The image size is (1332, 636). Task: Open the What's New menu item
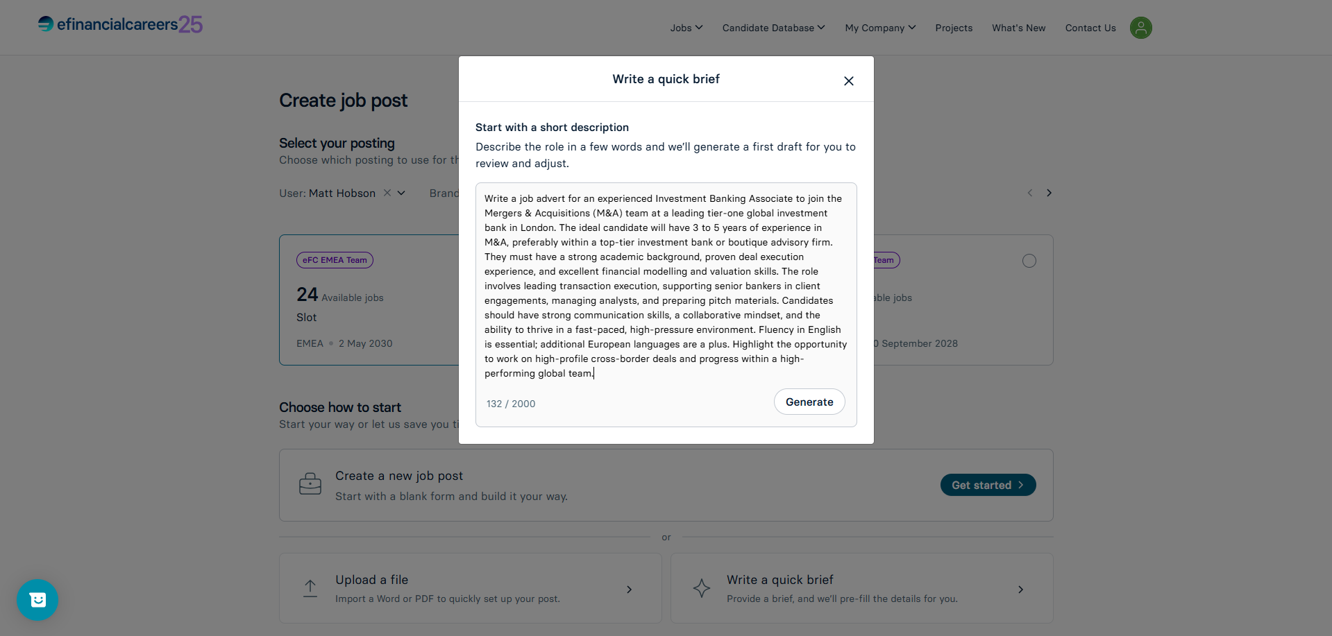tap(1018, 28)
